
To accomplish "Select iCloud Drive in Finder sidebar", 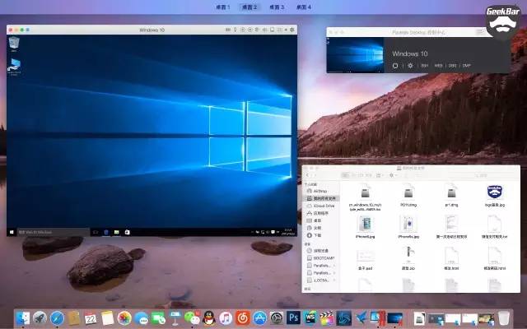I will [x=321, y=206].
